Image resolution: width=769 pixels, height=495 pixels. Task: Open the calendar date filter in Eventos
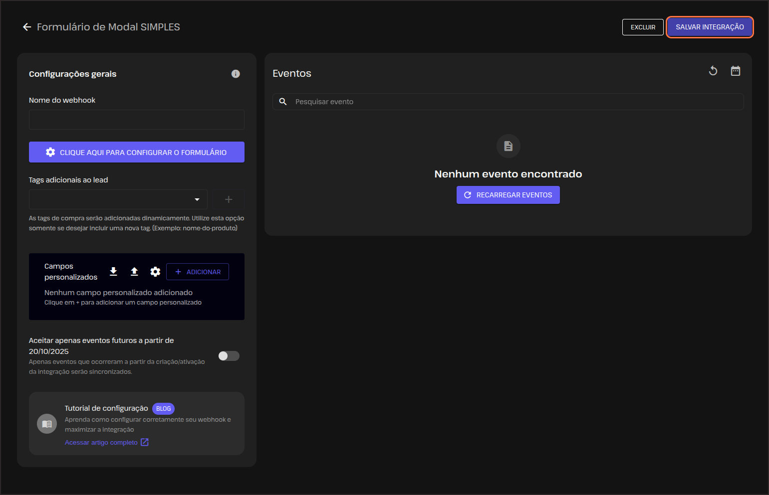(x=736, y=71)
